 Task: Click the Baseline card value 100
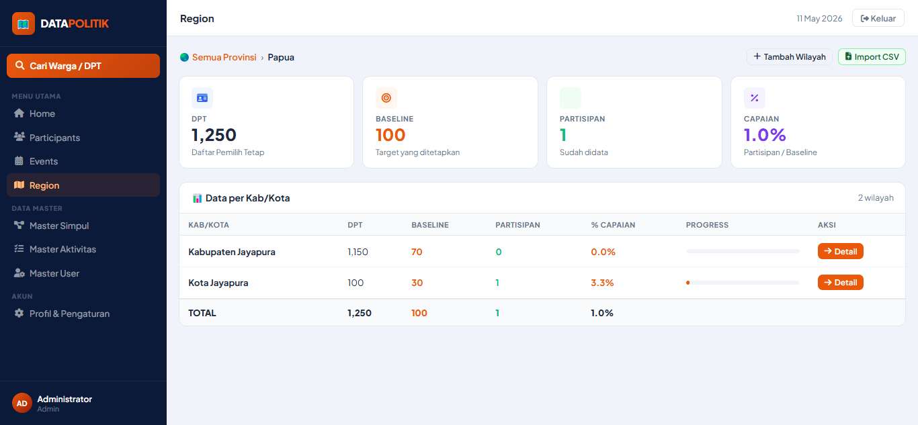[x=390, y=135]
